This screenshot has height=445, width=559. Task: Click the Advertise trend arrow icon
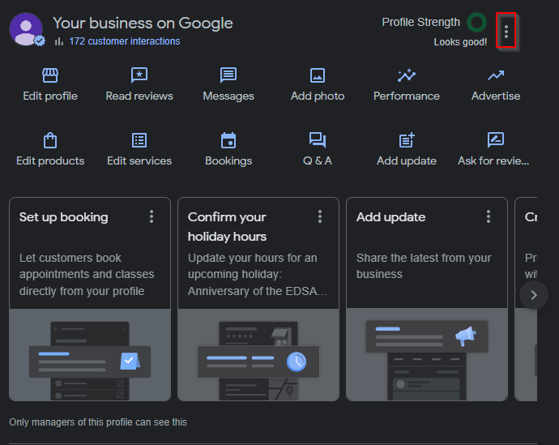pos(496,75)
